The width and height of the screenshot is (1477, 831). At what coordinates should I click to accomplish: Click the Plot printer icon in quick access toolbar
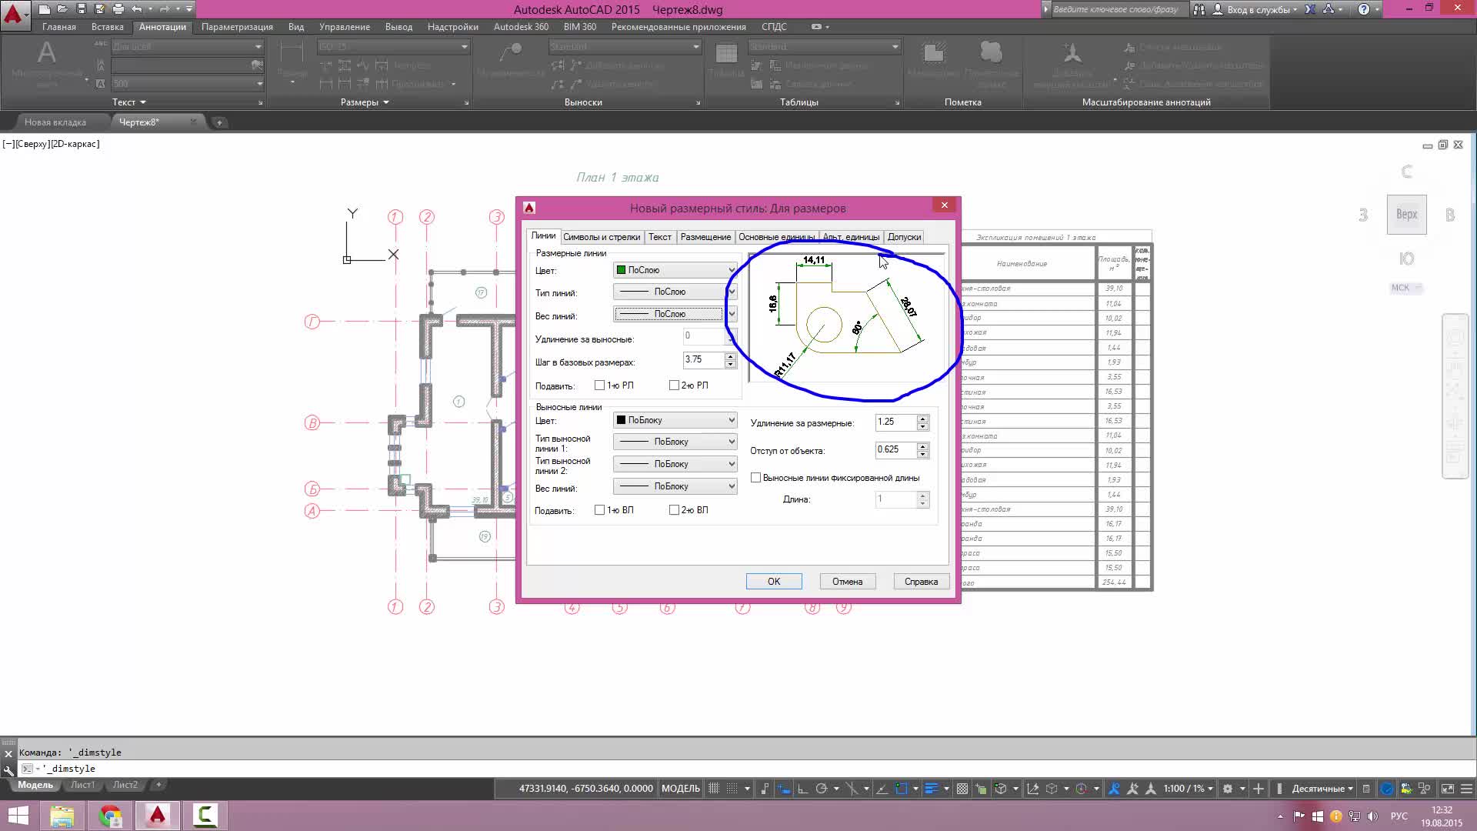click(x=118, y=9)
